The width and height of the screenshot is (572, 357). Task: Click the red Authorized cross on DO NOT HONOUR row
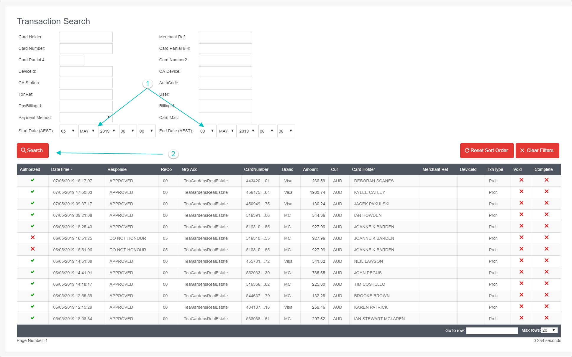tap(32, 237)
